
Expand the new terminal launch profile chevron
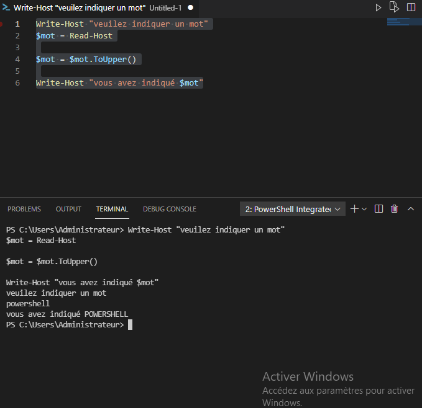coord(364,209)
